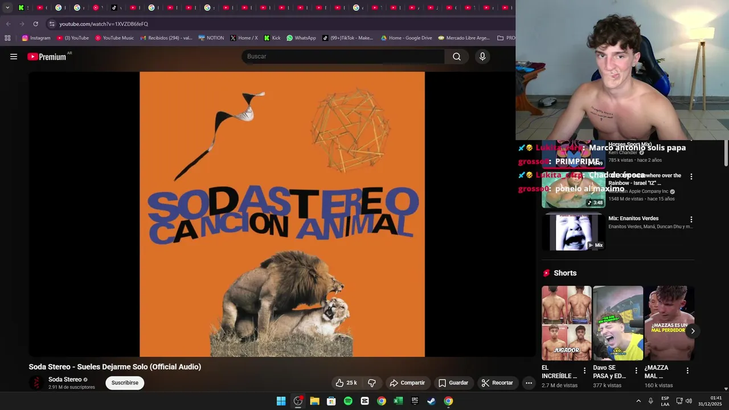Open the WhatsApp bookmark
The image size is (729, 410).
tap(301, 38)
